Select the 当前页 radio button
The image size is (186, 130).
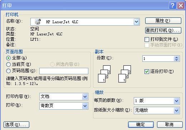pos(8,64)
